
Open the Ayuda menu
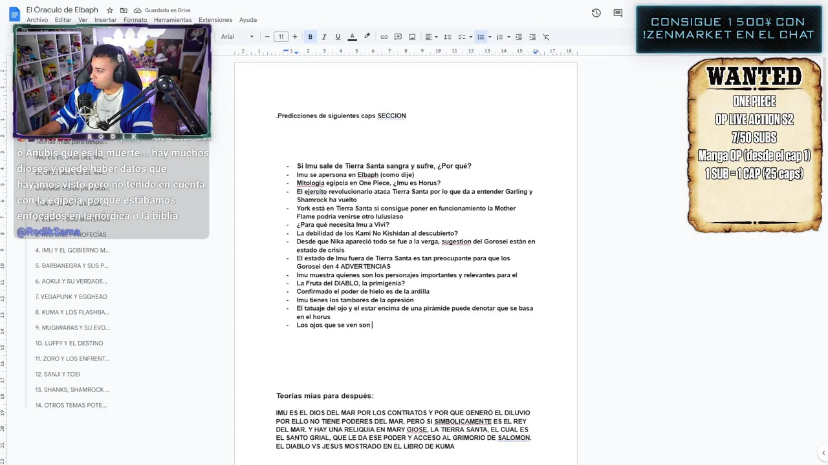[x=248, y=20]
